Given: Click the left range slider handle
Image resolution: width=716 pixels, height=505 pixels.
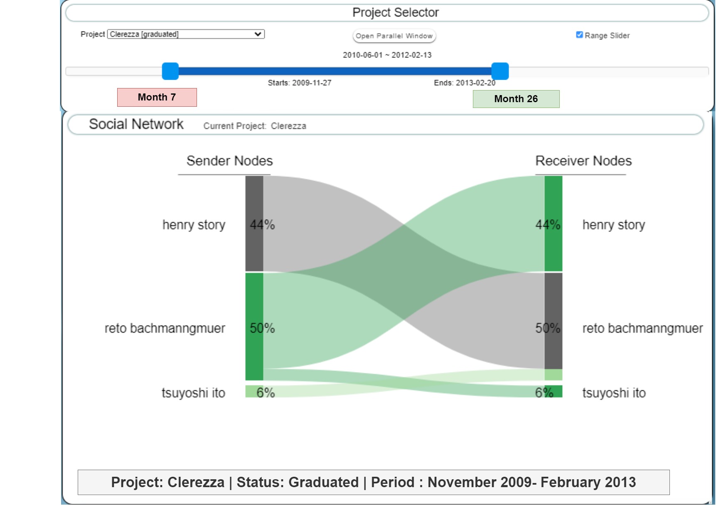Looking at the screenshot, I should (x=170, y=71).
